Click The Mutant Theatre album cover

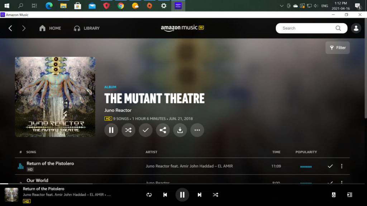point(55,97)
